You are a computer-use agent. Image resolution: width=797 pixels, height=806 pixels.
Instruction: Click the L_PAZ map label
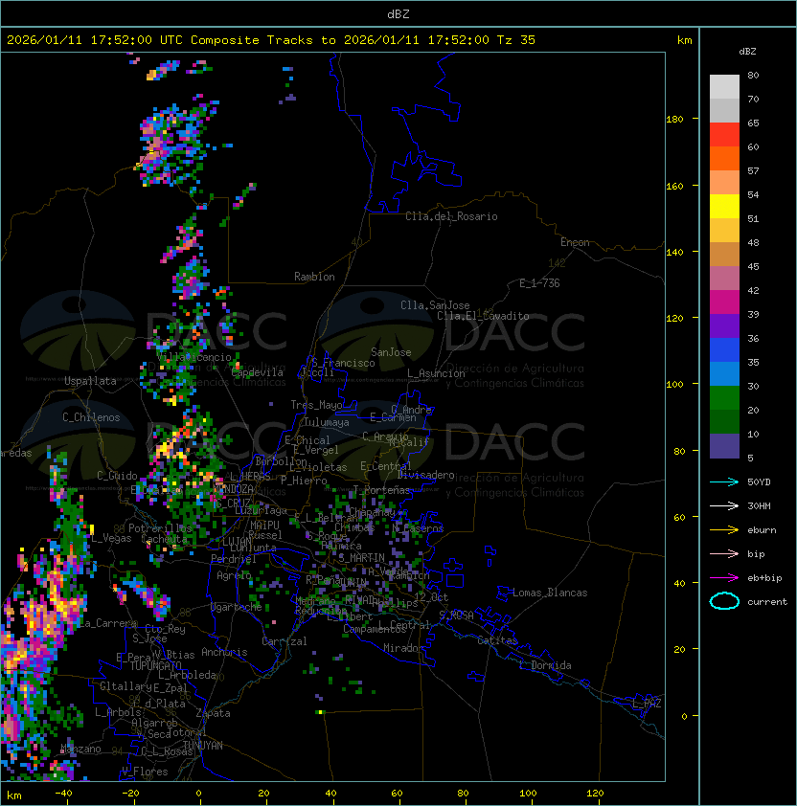click(x=647, y=704)
